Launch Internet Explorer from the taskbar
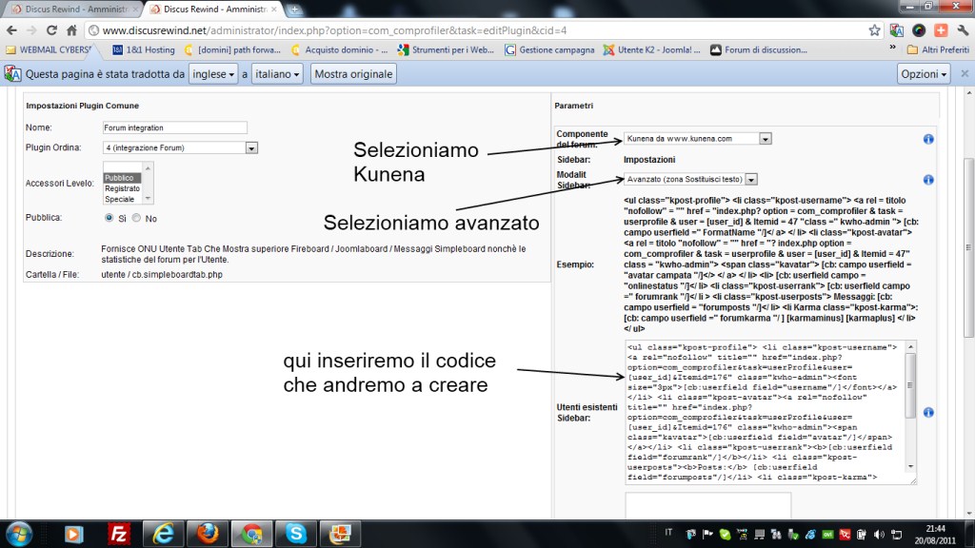Viewport: 975px width, 548px height. pos(163,532)
